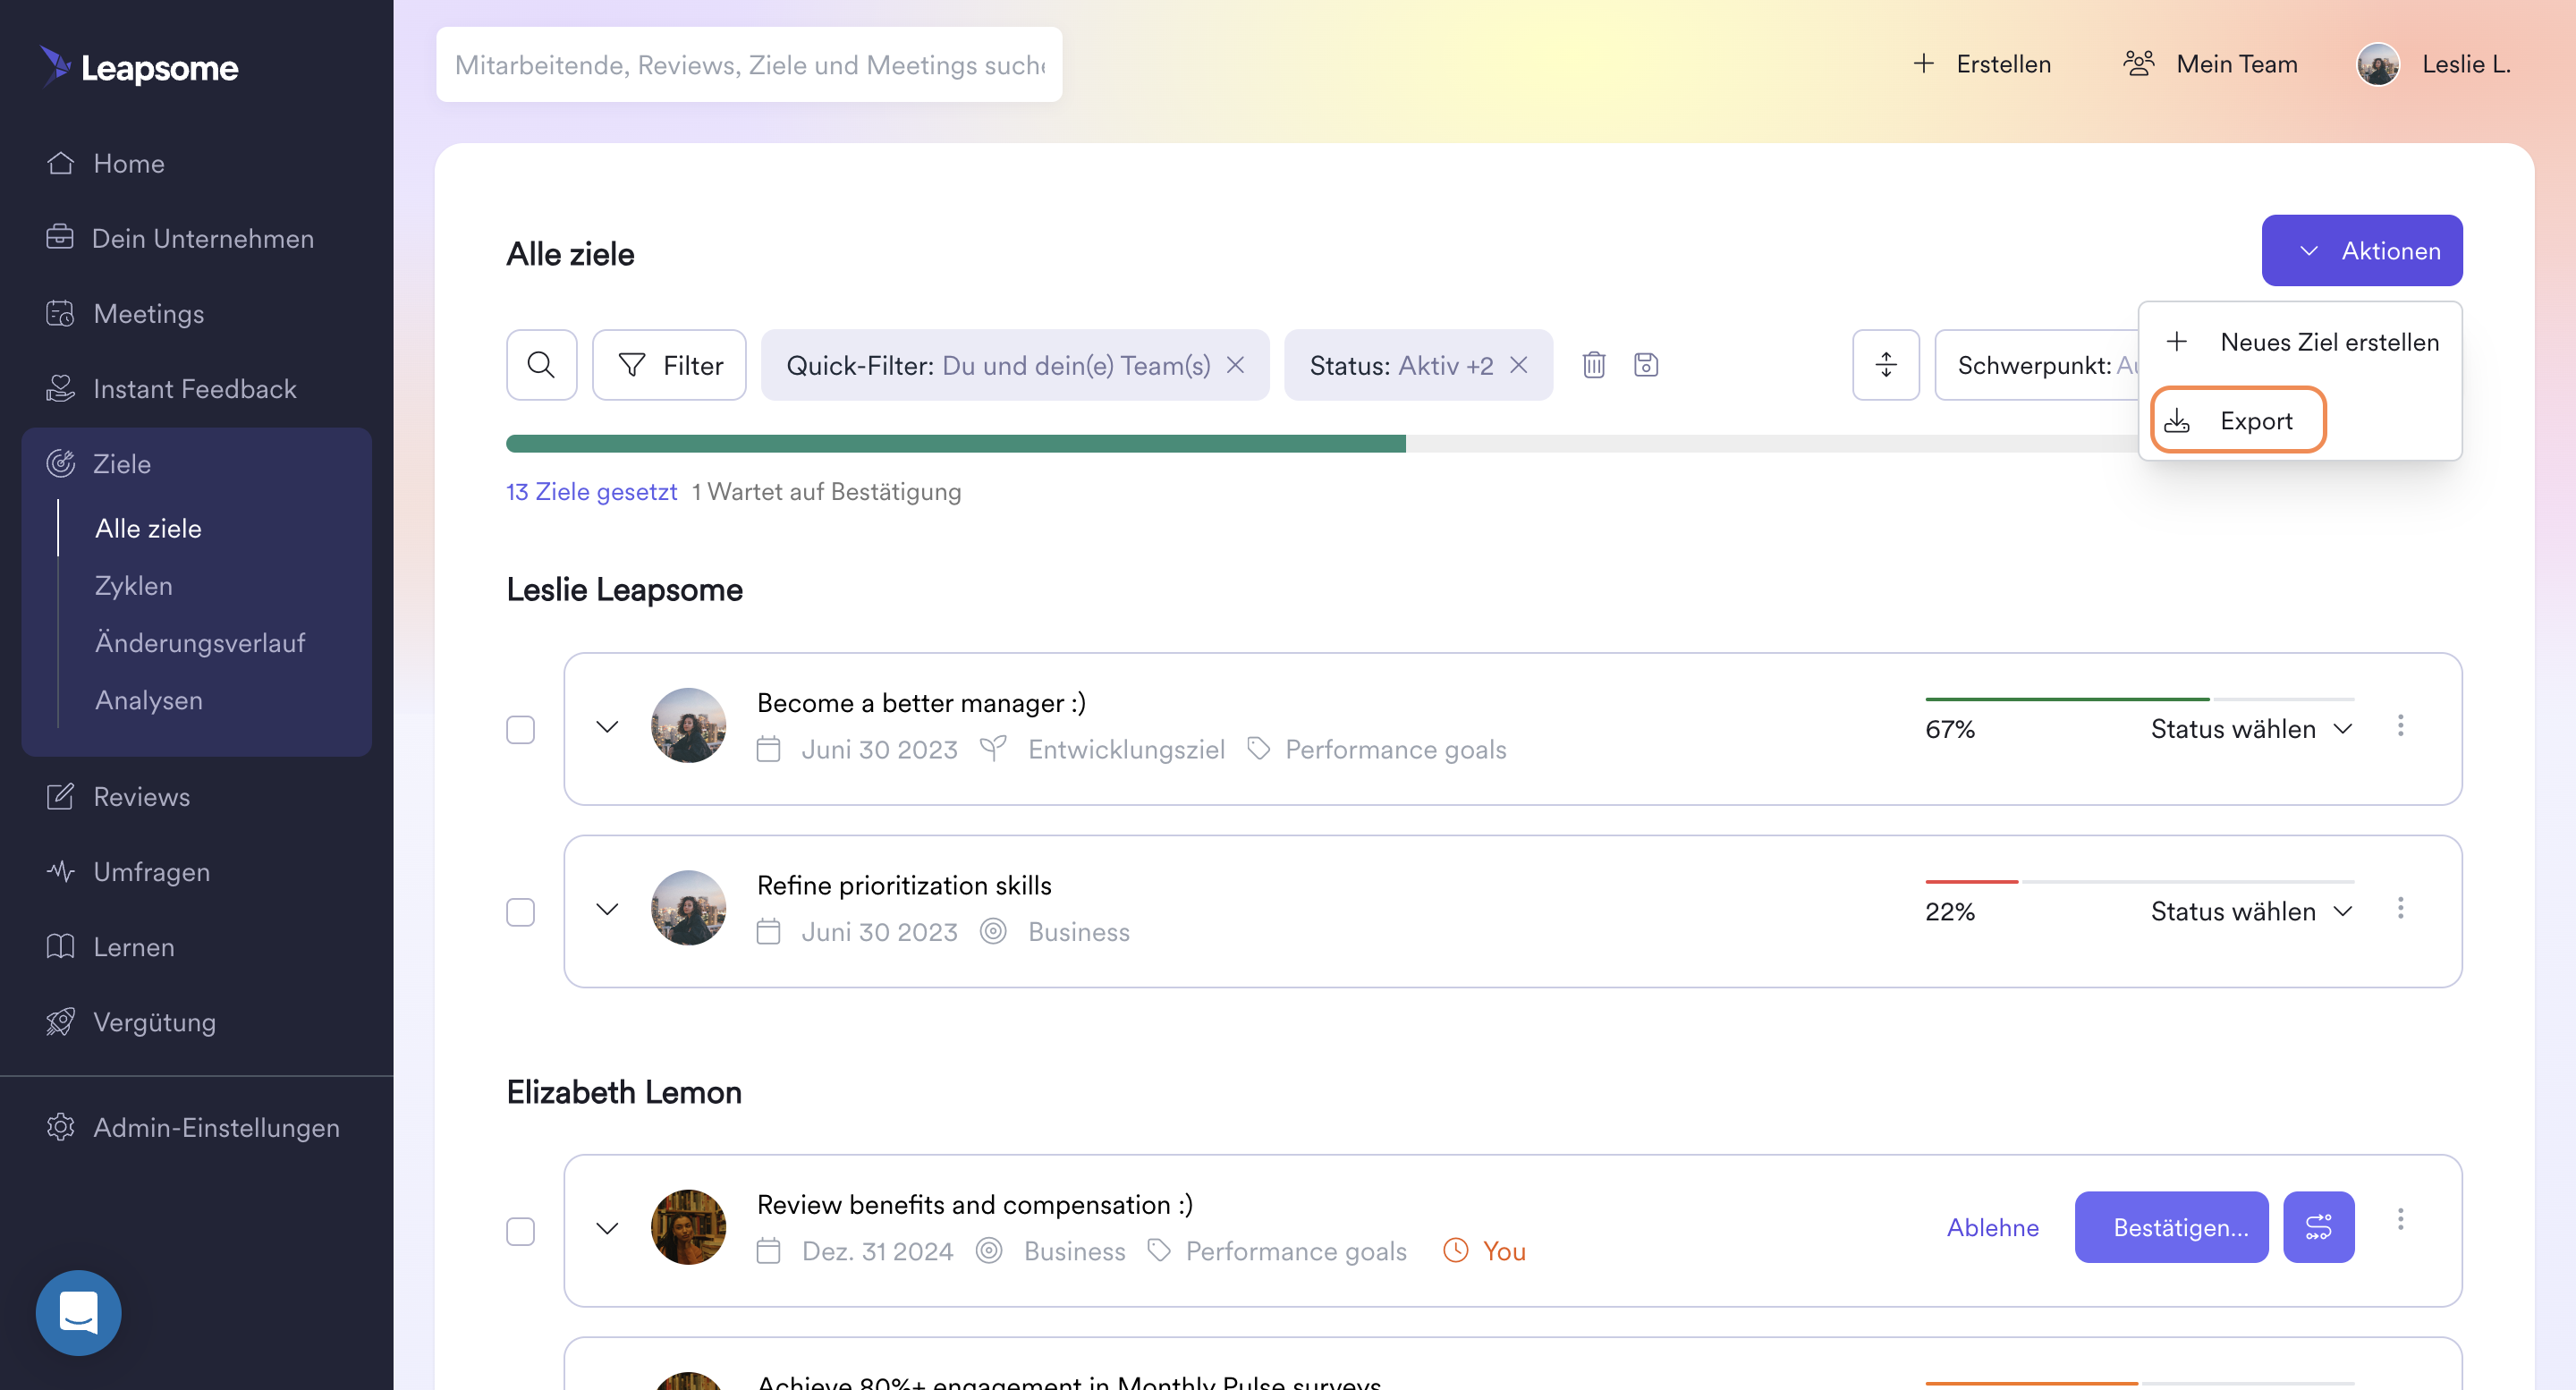Click the Umfragen pulse icon

(60, 871)
